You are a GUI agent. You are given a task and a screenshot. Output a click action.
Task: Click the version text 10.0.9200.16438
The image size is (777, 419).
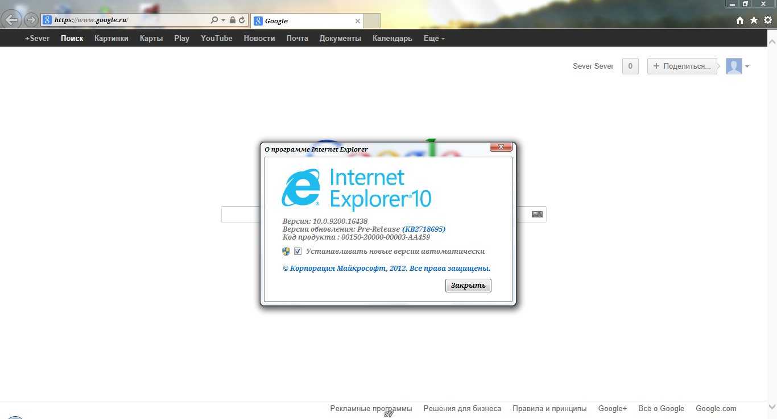[x=340, y=221]
